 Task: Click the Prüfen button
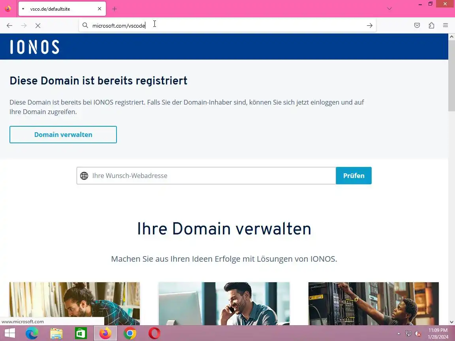pyautogui.click(x=354, y=176)
